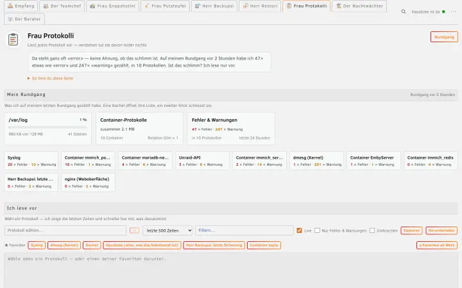Click the Kopieren button

tap(411, 230)
